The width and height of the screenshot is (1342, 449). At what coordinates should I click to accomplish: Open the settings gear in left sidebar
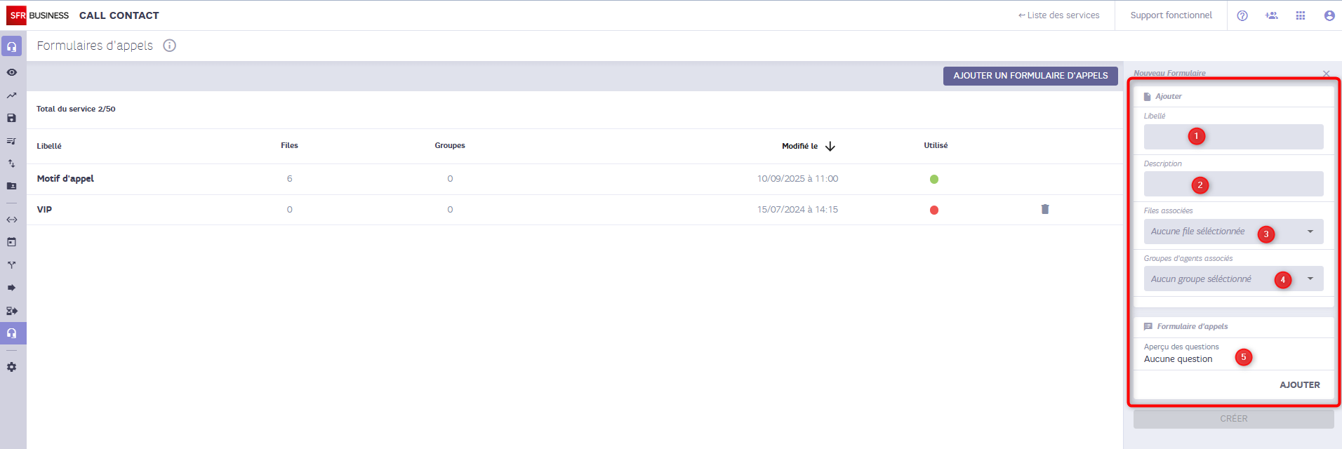pos(12,367)
